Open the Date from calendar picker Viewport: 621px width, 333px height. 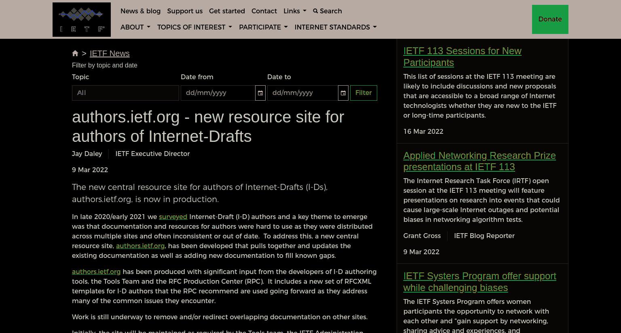pyautogui.click(x=260, y=93)
